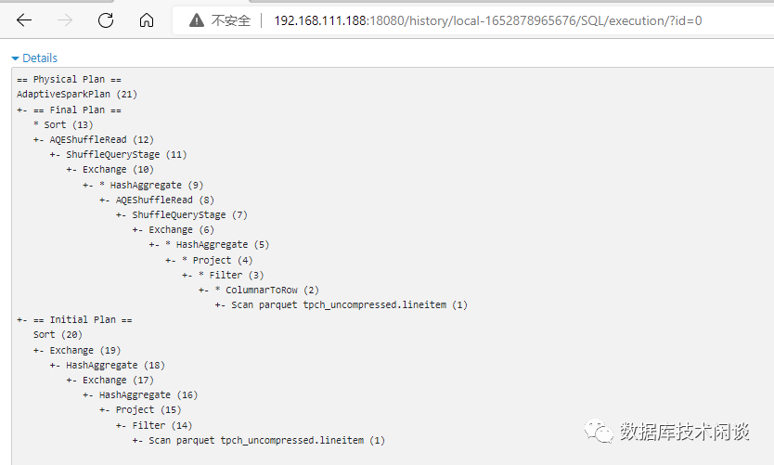Click the Filter (3) plan node
Screen dimensions: 774x465
[231, 275]
